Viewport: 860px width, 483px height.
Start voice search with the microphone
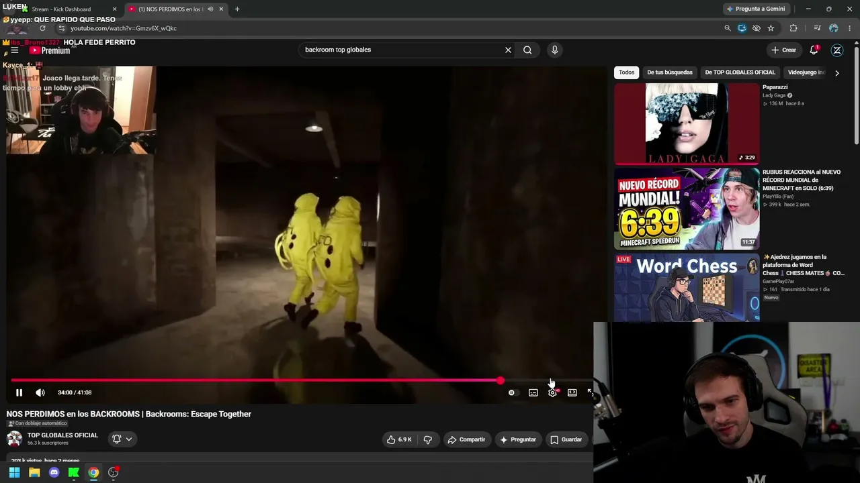[x=554, y=50]
